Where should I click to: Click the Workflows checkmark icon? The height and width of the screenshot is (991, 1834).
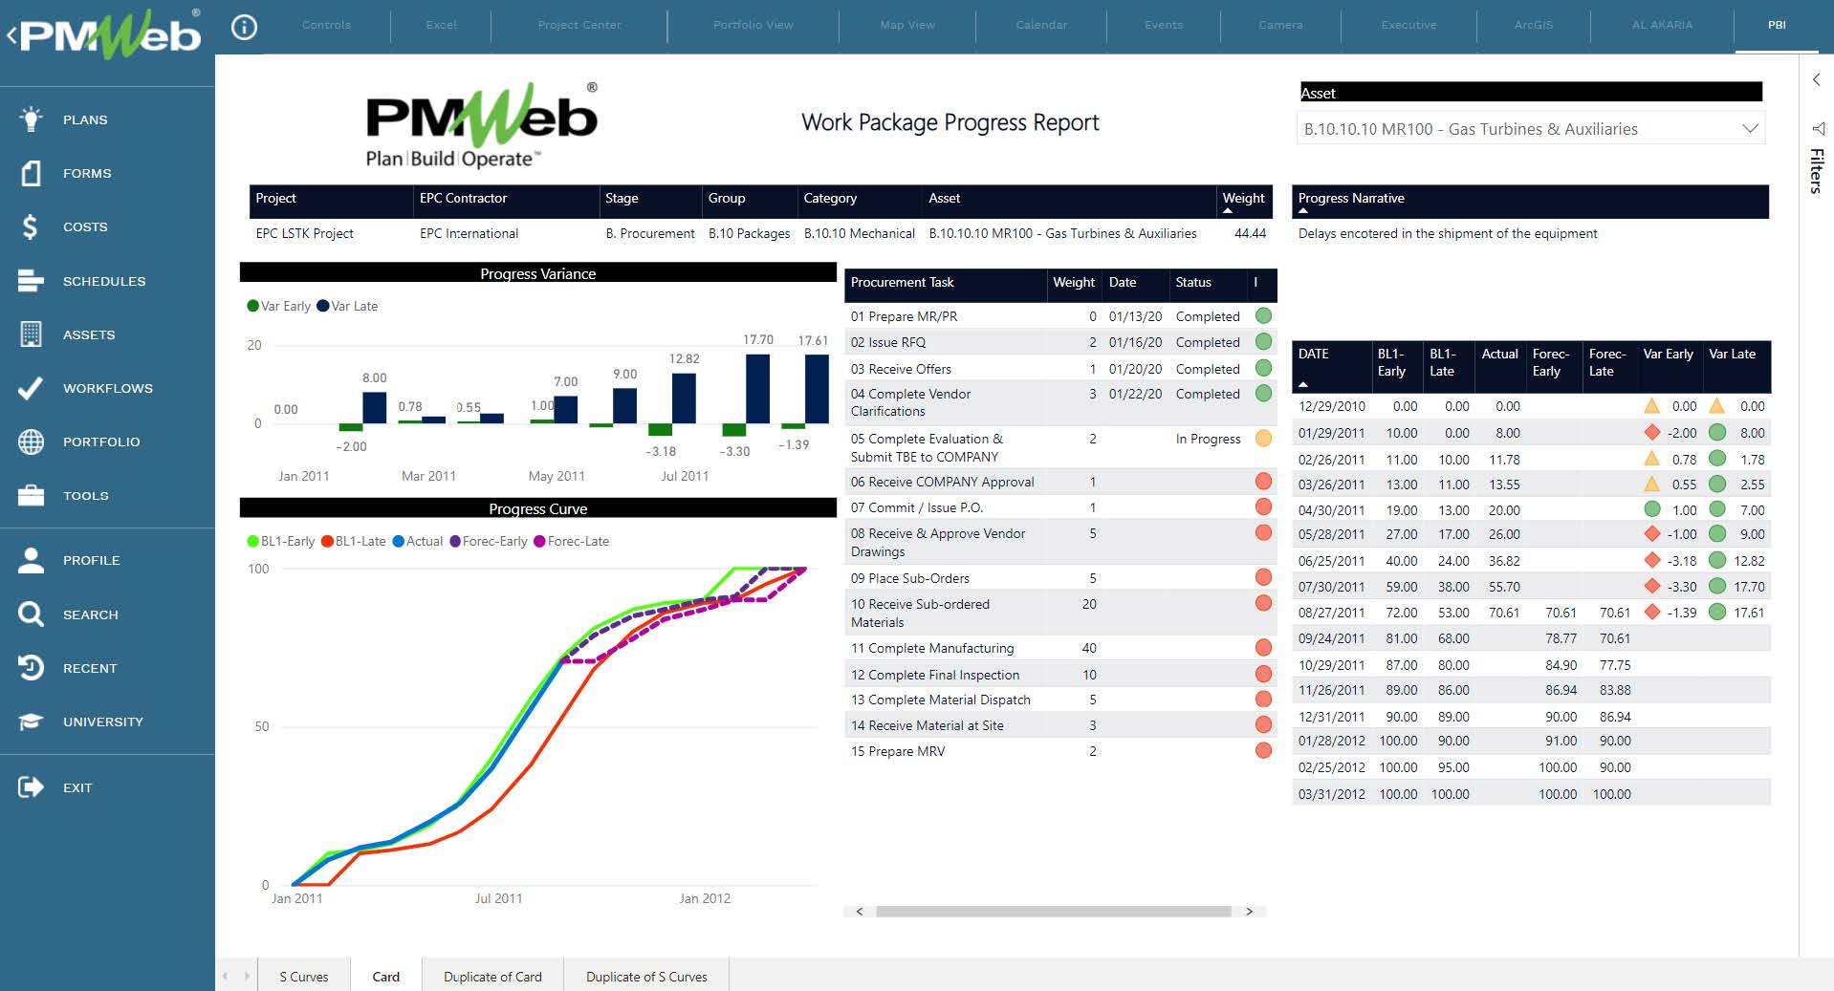pos(30,388)
